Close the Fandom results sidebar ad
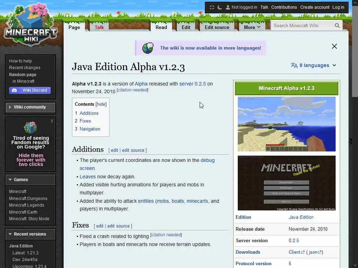 52,121
